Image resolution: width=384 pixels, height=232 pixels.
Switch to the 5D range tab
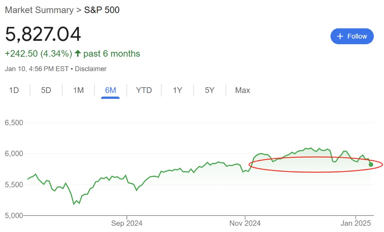pos(46,90)
